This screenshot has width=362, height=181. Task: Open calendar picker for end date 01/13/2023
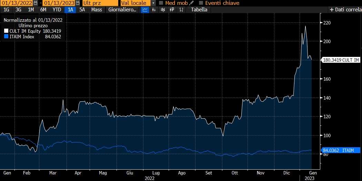click(78, 3)
